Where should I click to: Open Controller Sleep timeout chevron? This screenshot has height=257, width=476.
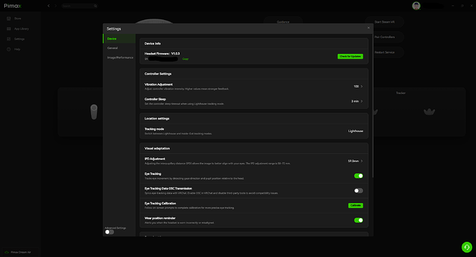[x=361, y=102]
